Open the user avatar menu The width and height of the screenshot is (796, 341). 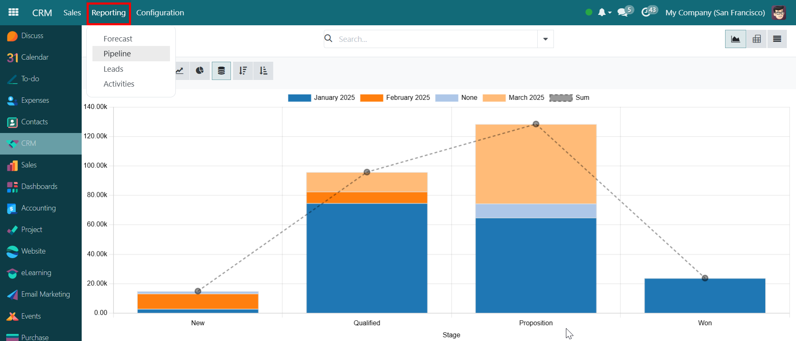click(x=779, y=12)
